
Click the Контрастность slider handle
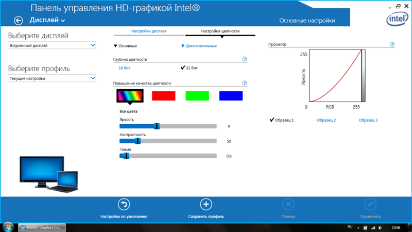coord(138,141)
